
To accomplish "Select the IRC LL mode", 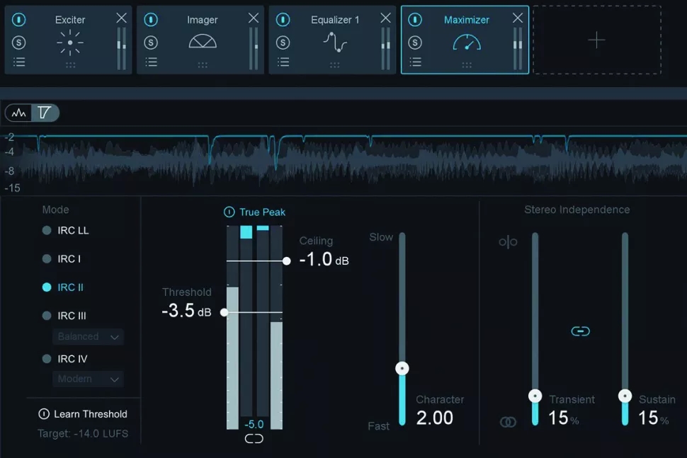I will 47,231.
